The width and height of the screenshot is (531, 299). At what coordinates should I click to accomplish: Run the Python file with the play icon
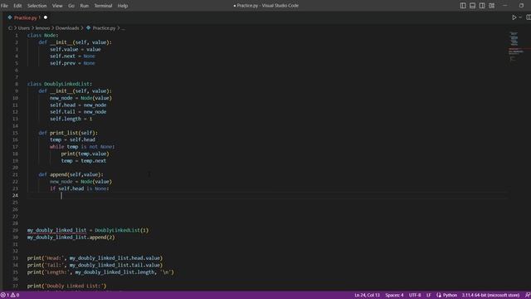click(x=514, y=17)
